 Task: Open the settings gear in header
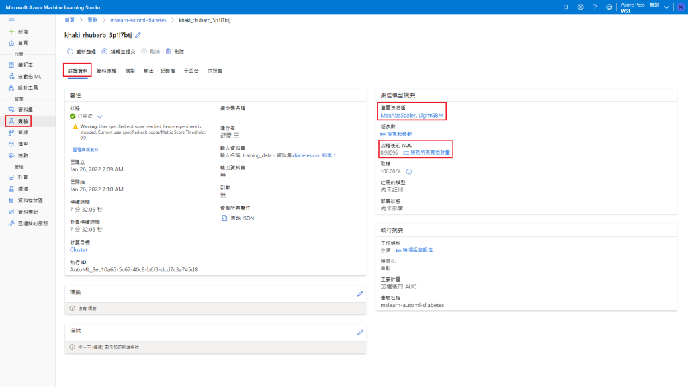coord(580,7)
